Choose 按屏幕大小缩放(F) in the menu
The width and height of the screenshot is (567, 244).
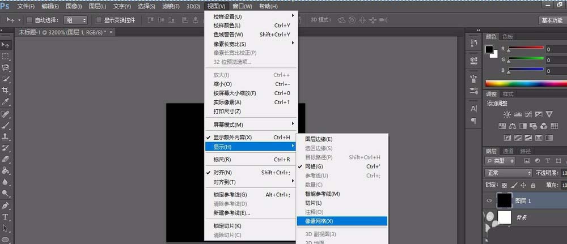pyautogui.click(x=251, y=93)
